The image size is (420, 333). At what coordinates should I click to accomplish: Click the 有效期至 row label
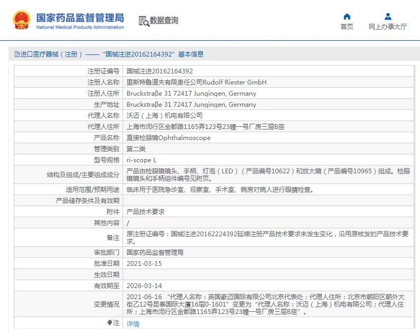pos(107,286)
